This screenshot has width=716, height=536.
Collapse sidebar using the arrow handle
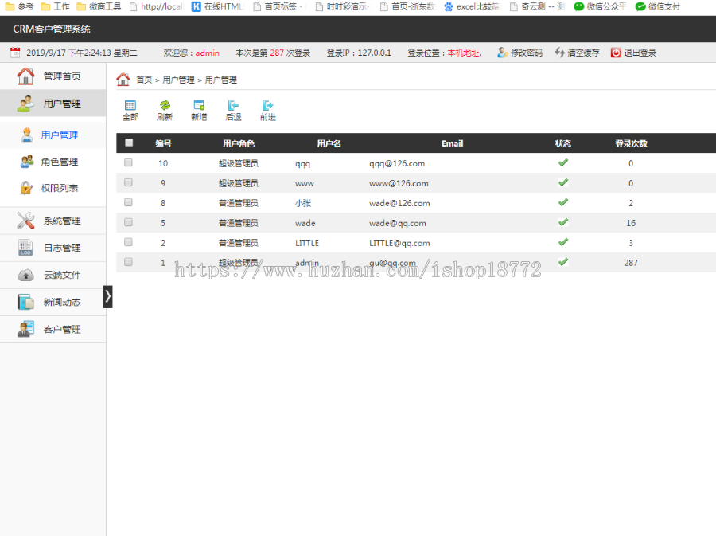point(107,297)
